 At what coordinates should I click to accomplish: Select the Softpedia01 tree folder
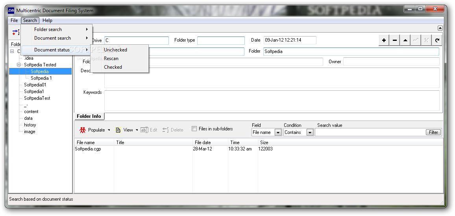[35, 85]
